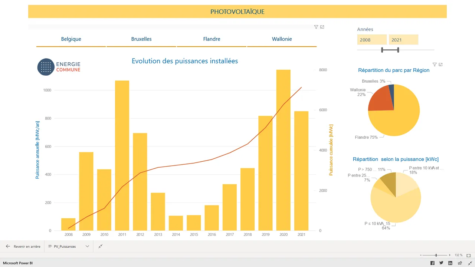Click the share export icon in the footer
475x267 pixels.
tap(460, 263)
